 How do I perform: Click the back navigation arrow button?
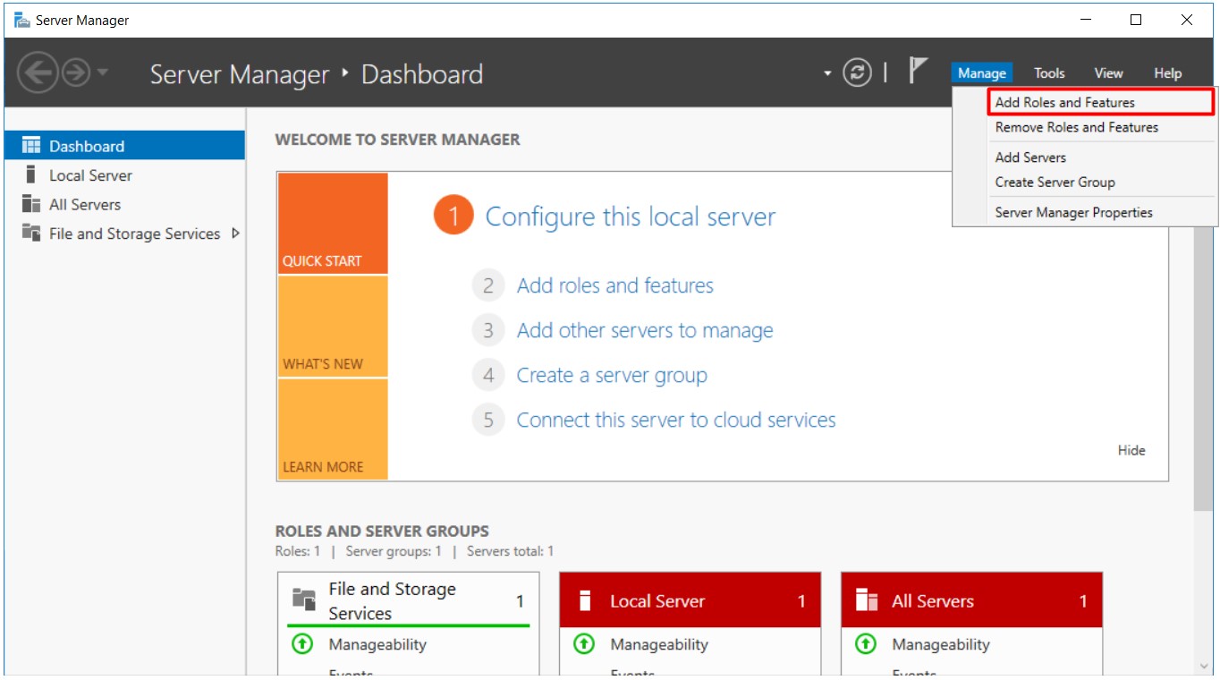(38, 72)
